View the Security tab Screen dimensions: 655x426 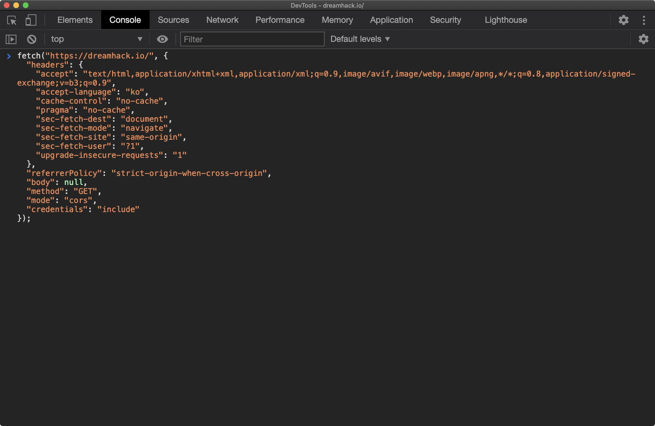(445, 20)
